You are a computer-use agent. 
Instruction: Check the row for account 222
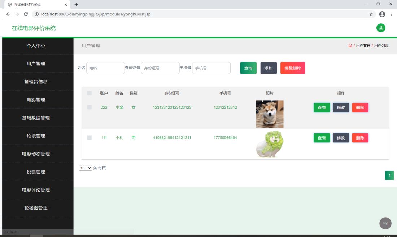90,107
